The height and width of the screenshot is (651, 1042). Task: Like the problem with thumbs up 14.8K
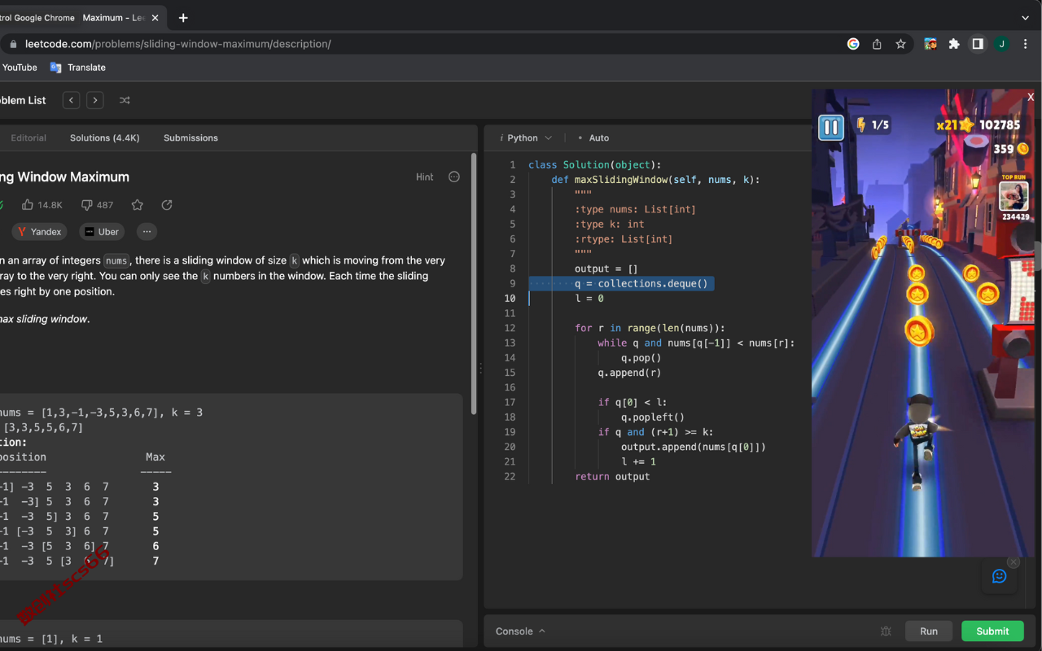[42, 205]
